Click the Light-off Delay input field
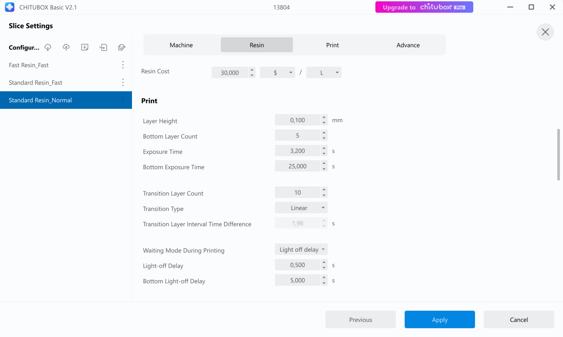Screen dimensions: 563x337 coord(298,265)
